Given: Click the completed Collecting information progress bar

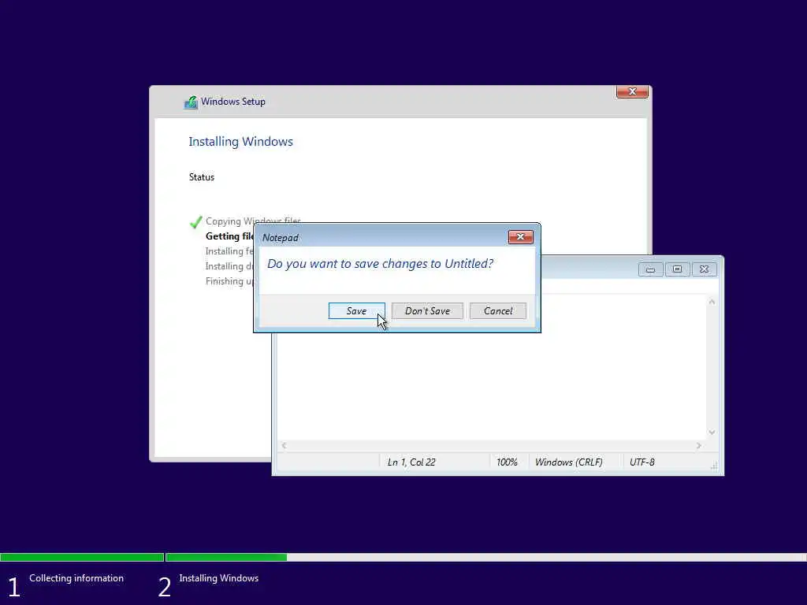Looking at the screenshot, I should pos(82,557).
